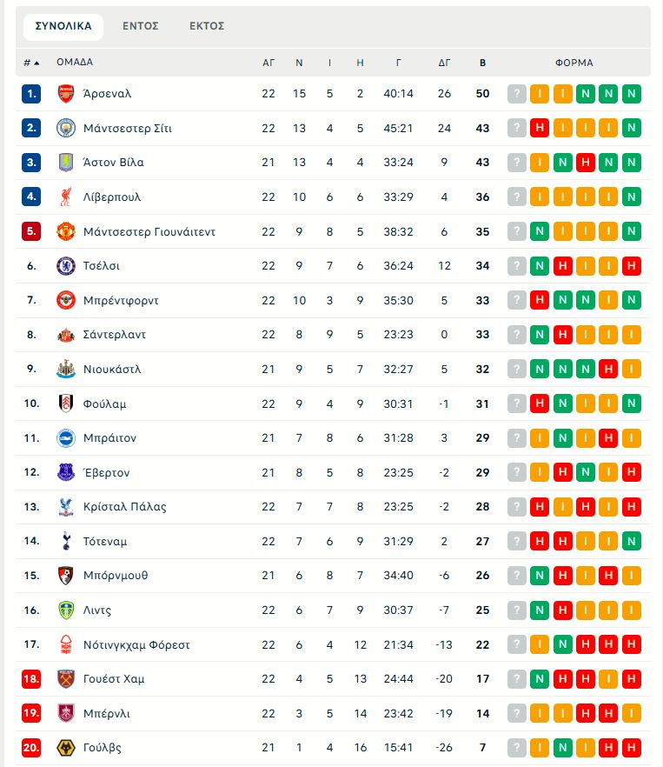The image size is (663, 767).
Task: Click the Manchester United club crest
Action: click(x=66, y=231)
